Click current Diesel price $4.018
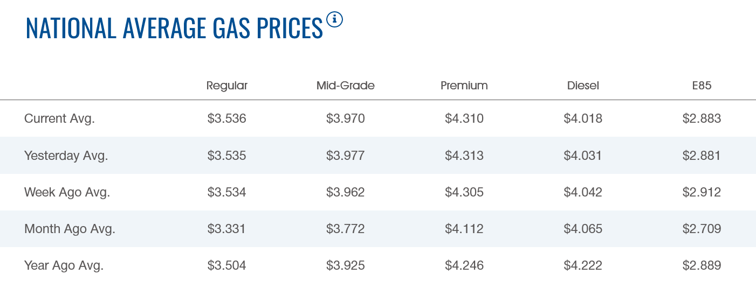This screenshot has height=295, width=756. 583,118
